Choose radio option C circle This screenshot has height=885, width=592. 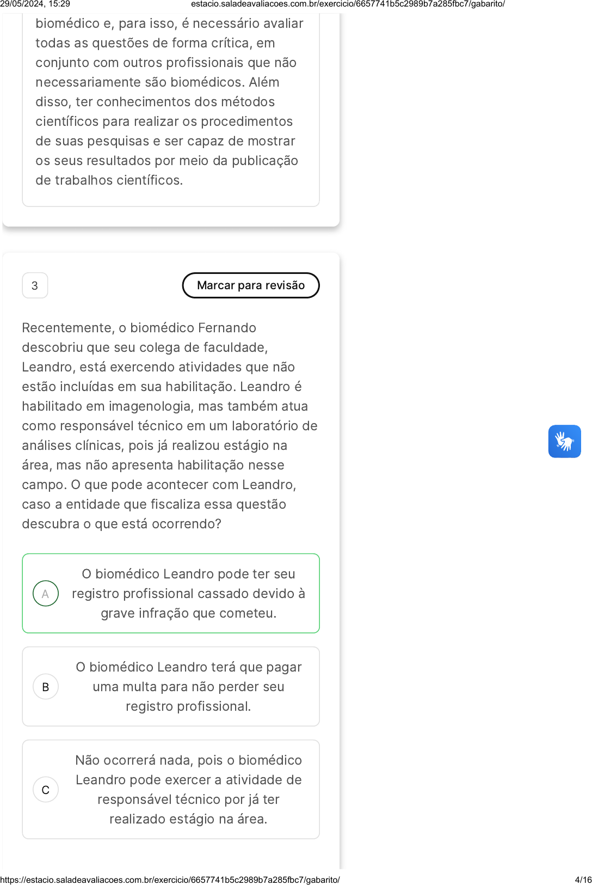point(46,790)
